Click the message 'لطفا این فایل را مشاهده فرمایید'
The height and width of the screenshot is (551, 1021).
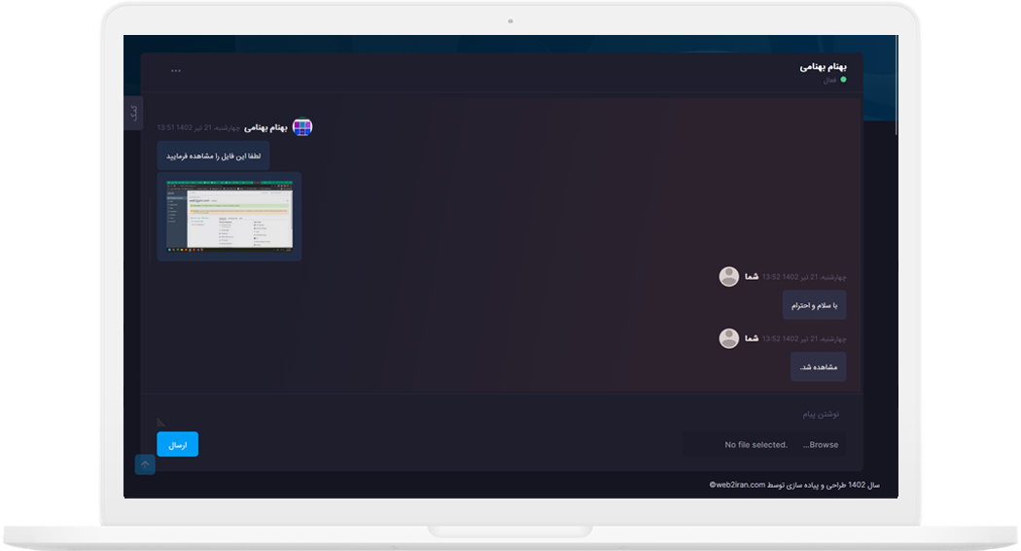[214, 156]
